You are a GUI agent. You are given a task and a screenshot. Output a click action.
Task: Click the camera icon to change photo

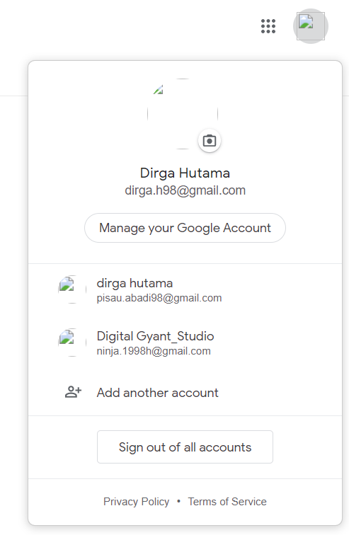210,141
